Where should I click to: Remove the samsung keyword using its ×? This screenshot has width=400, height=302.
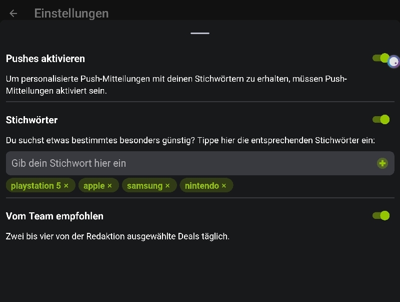pos(167,186)
